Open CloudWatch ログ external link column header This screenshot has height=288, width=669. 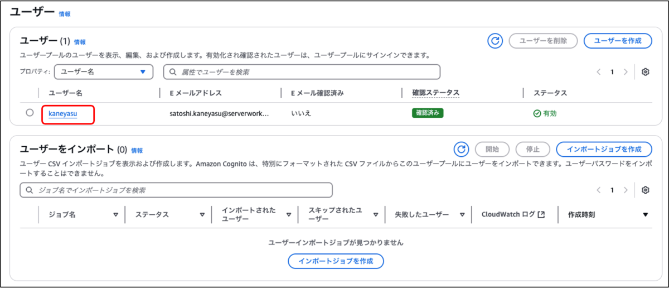[x=512, y=214]
